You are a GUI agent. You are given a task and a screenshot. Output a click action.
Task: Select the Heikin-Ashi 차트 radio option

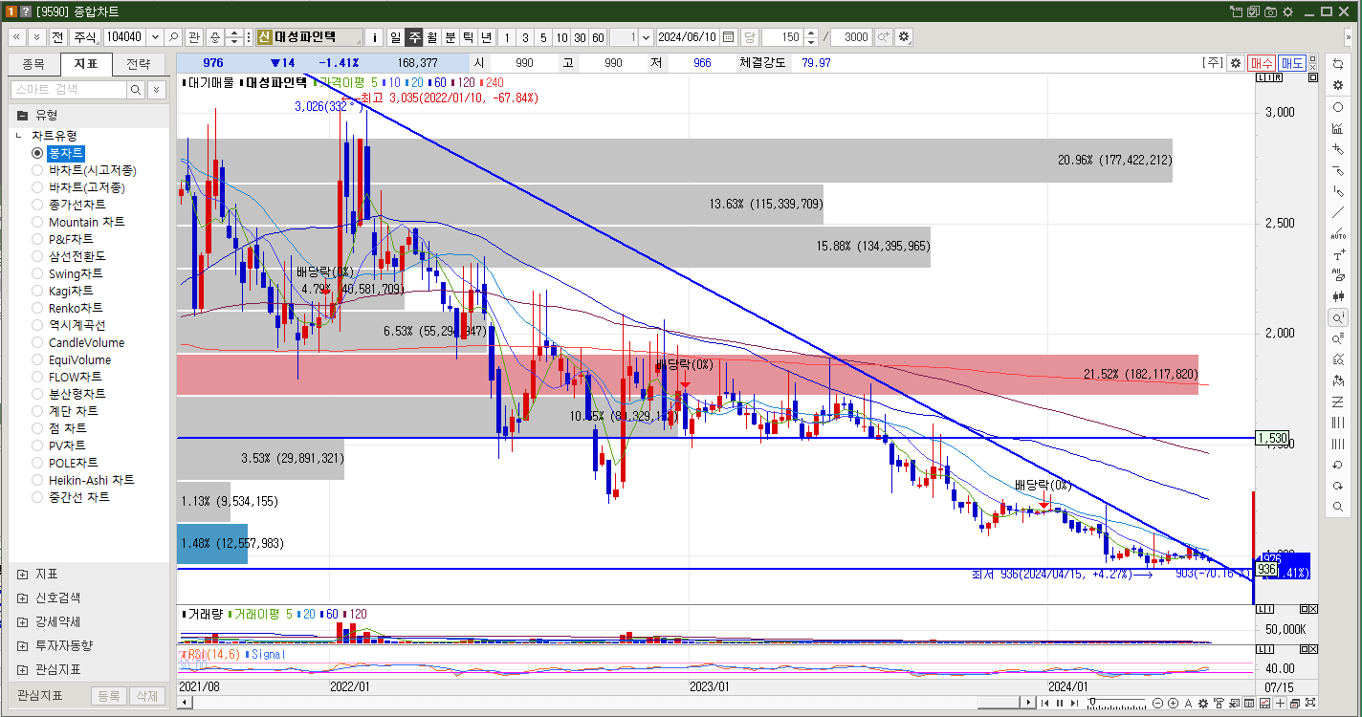coord(38,480)
